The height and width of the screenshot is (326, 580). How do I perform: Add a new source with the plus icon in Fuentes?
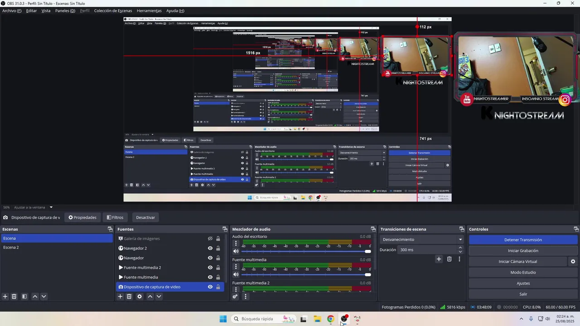(120, 297)
